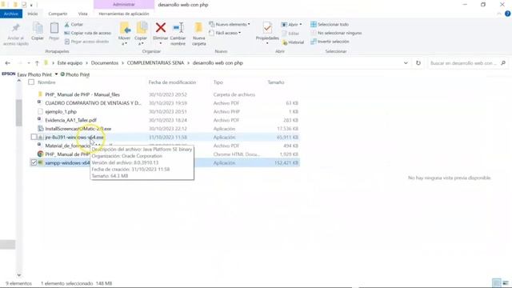Select InstallScreencastOMatic-2.0.exe file
This screenshot has width=512, height=288.
(x=78, y=129)
